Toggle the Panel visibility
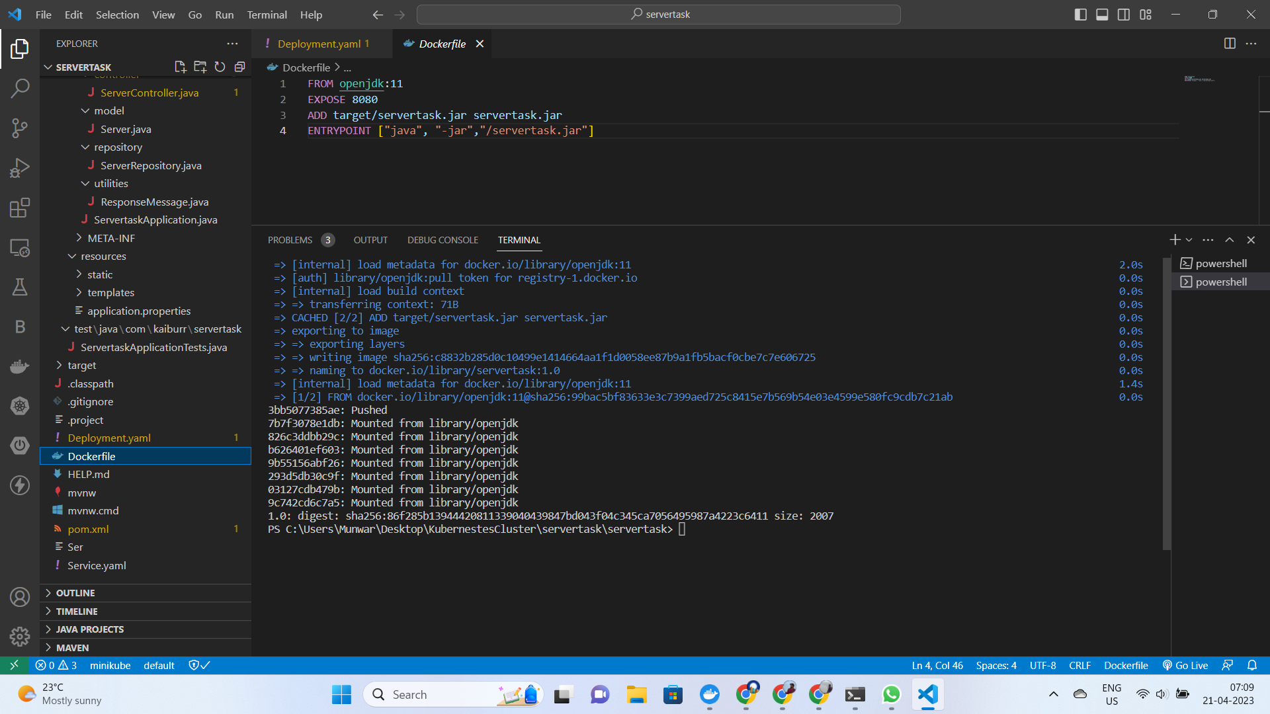The image size is (1270, 714). pos(1101,14)
